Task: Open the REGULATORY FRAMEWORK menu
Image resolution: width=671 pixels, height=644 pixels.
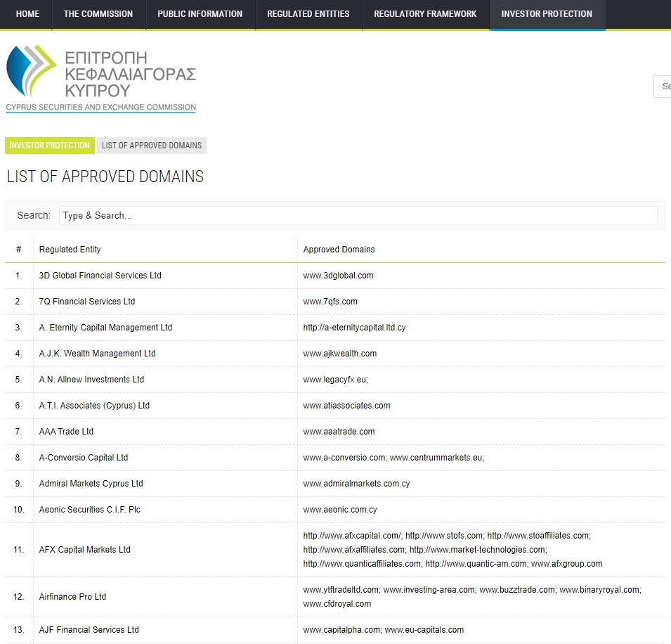Action: point(424,13)
